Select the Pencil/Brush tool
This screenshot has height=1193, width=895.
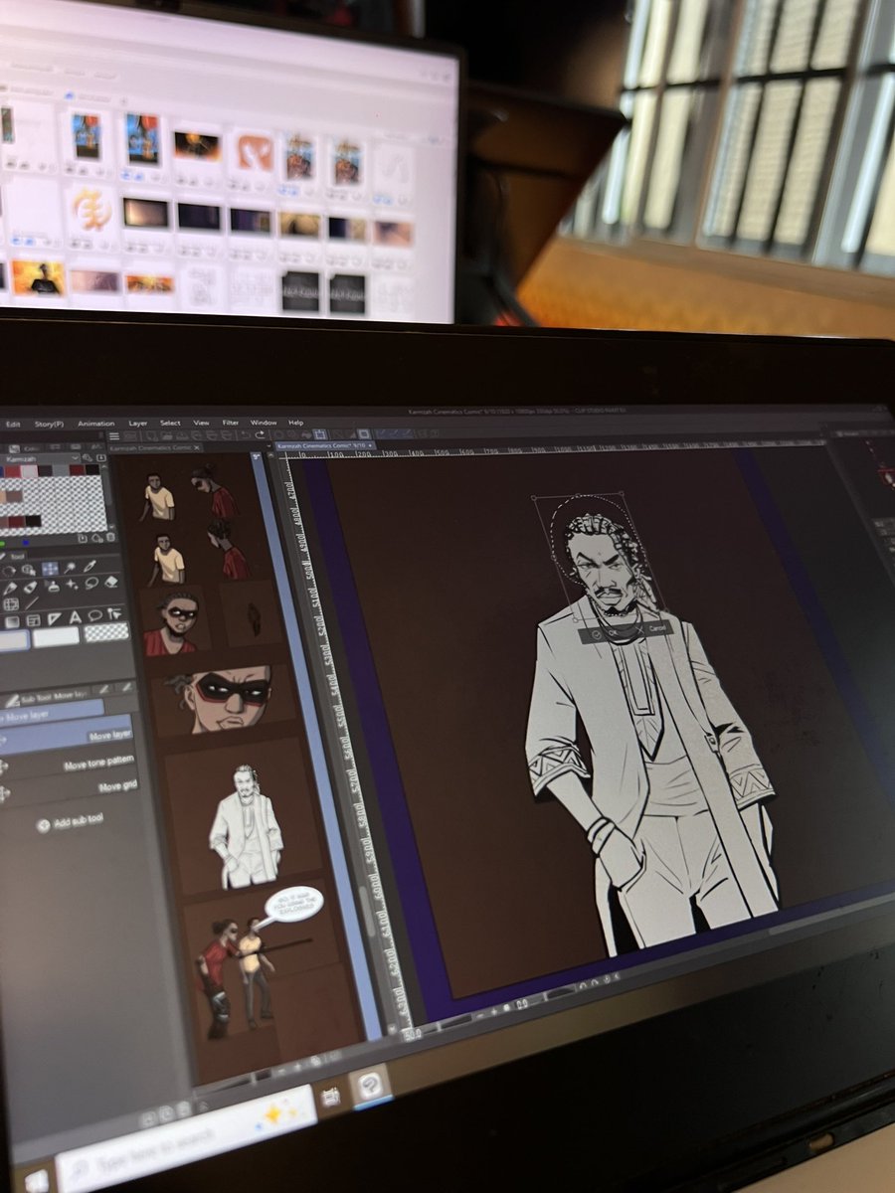coord(30,587)
